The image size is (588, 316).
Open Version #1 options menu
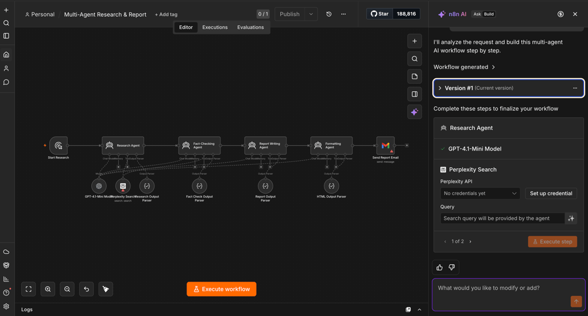(575, 88)
